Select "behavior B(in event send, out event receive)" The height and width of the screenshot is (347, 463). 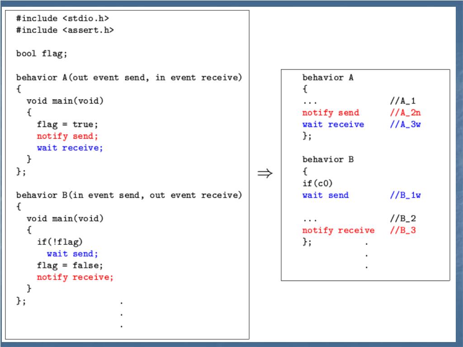click(x=129, y=195)
